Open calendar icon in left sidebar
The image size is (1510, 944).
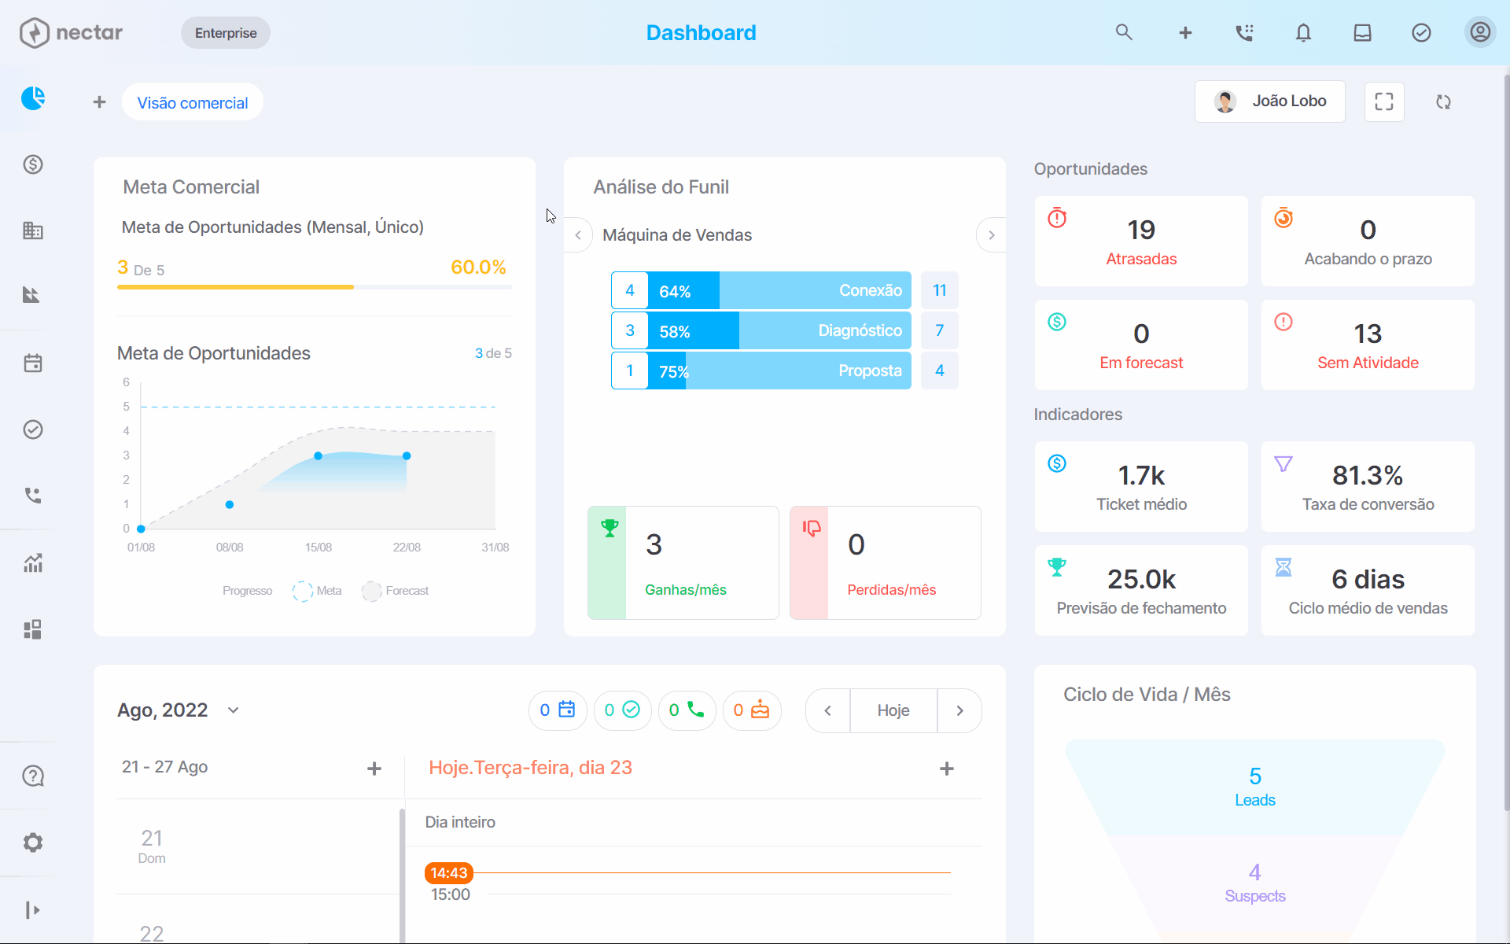(33, 363)
